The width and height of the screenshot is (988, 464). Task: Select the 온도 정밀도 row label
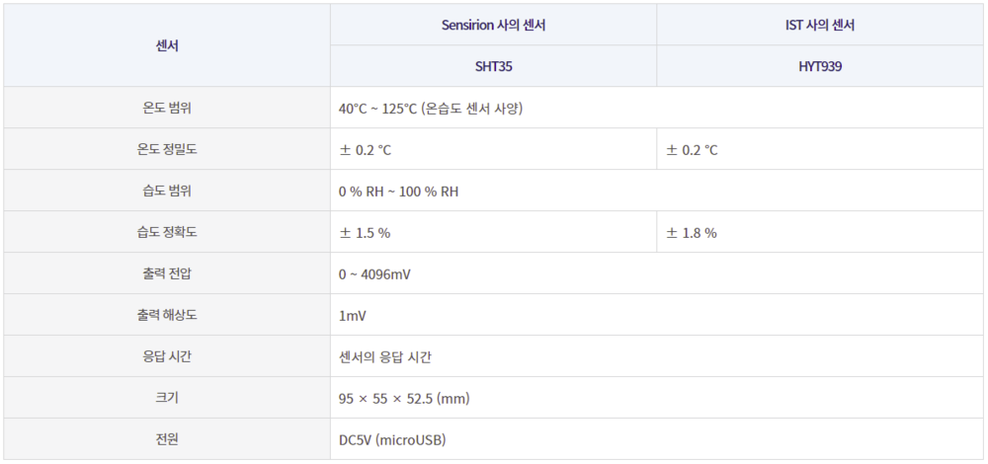click(x=167, y=150)
